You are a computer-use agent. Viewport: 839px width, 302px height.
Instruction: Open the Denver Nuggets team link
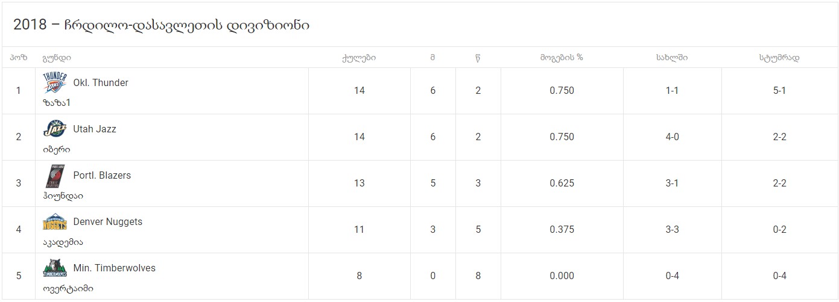point(108,222)
